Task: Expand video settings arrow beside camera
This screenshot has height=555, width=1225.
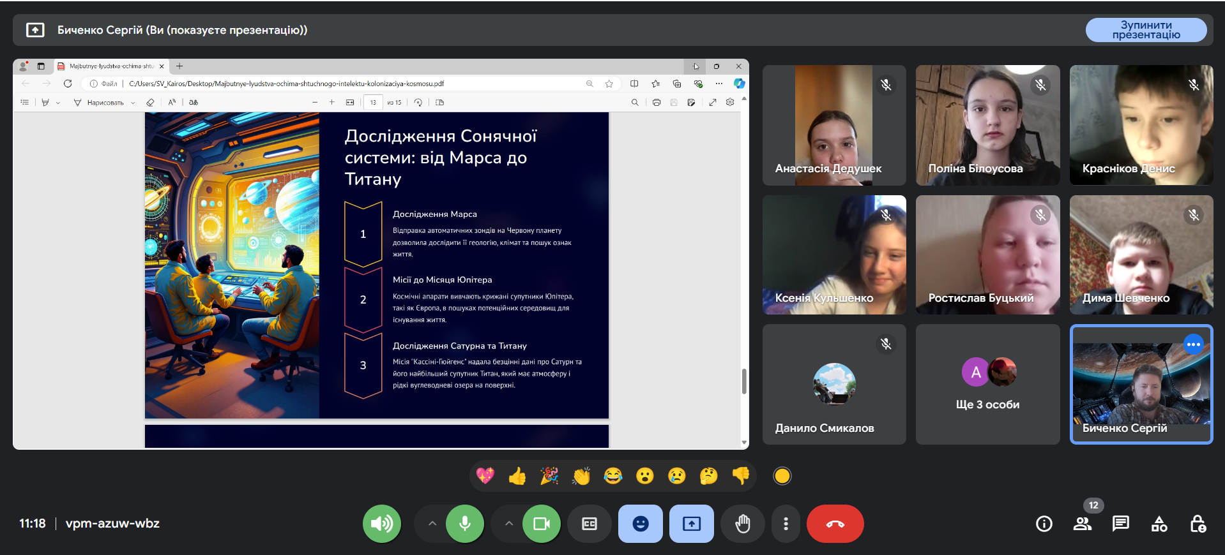Action: coord(509,524)
